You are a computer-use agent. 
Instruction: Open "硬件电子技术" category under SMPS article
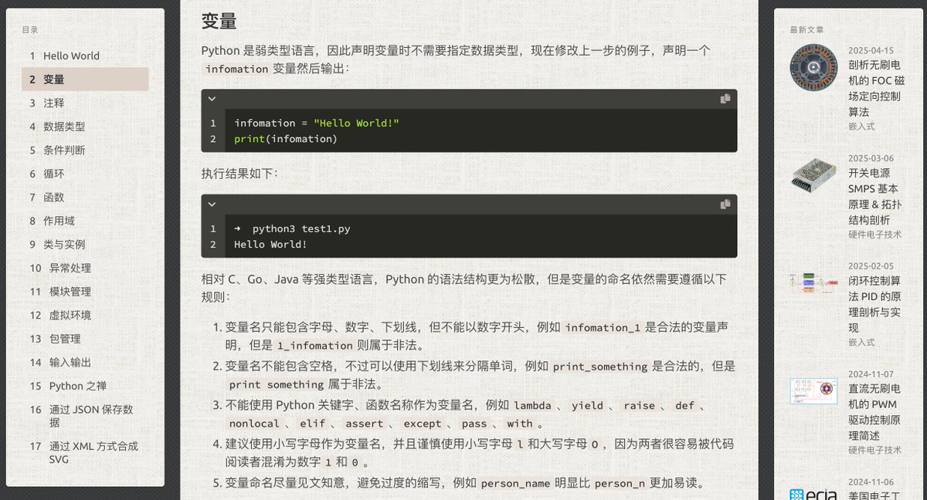(x=874, y=234)
